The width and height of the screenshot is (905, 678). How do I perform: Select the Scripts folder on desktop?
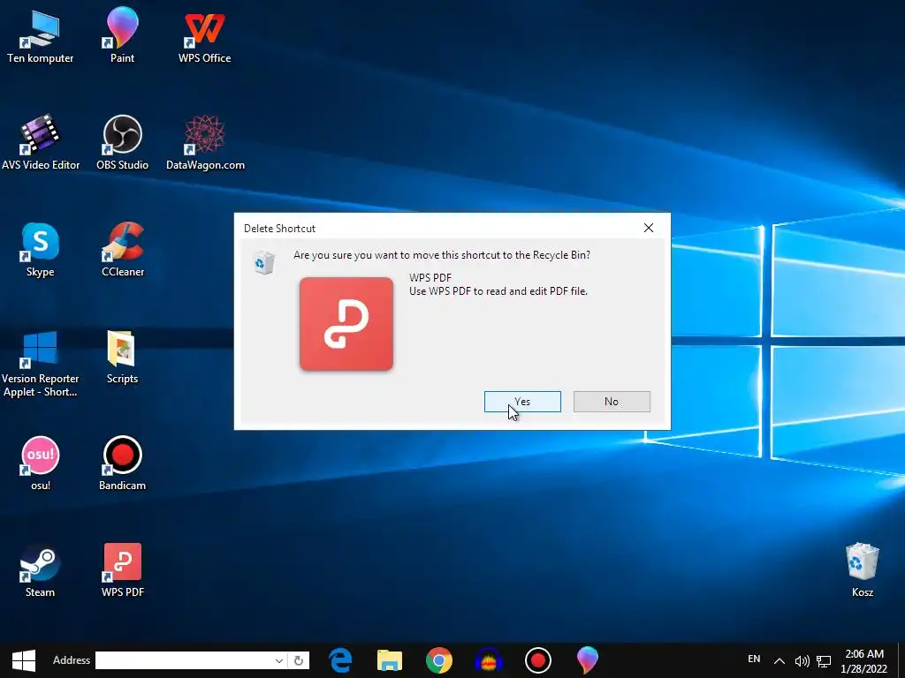122,357
